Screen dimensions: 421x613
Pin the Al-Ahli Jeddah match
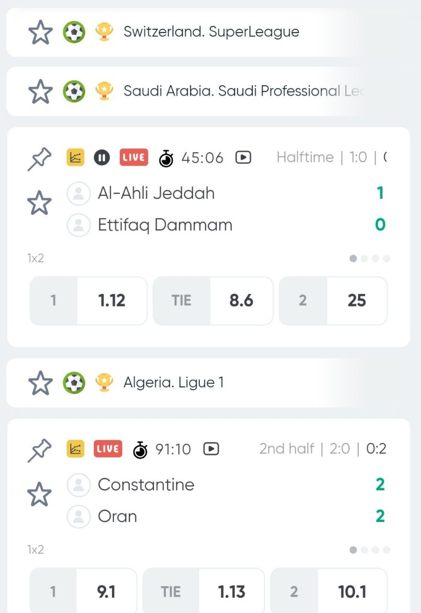coord(39,159)
